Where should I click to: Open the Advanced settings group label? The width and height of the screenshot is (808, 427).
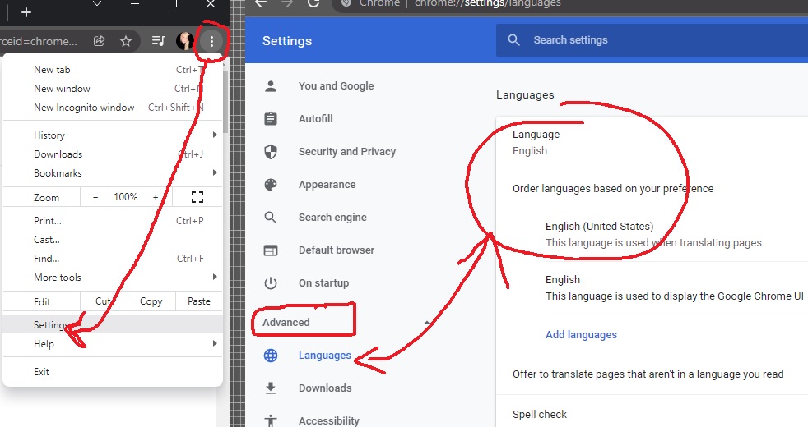tap(286, 323)
